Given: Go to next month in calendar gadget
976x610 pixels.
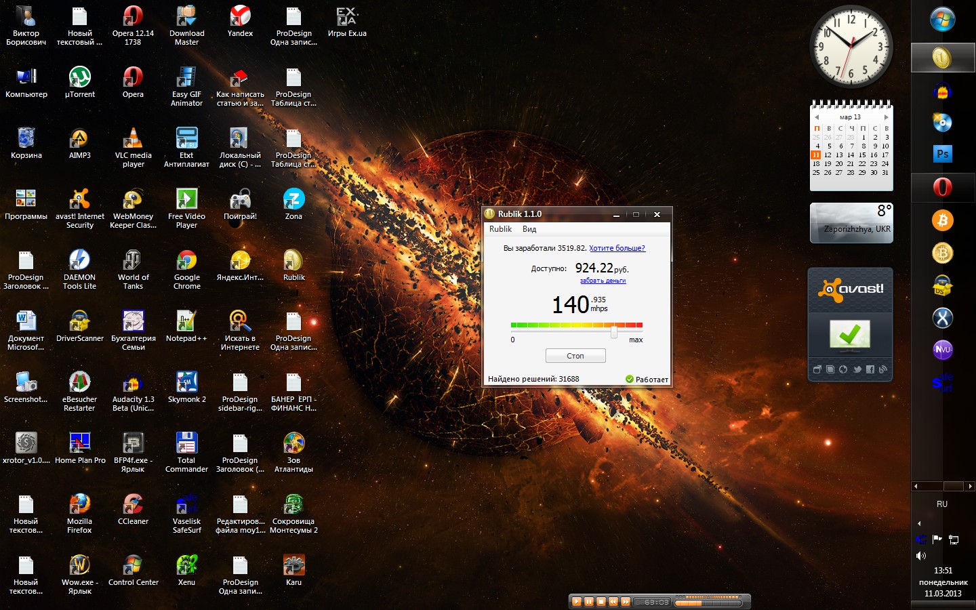Looking at the screenshot, I should tap(886, 117).
